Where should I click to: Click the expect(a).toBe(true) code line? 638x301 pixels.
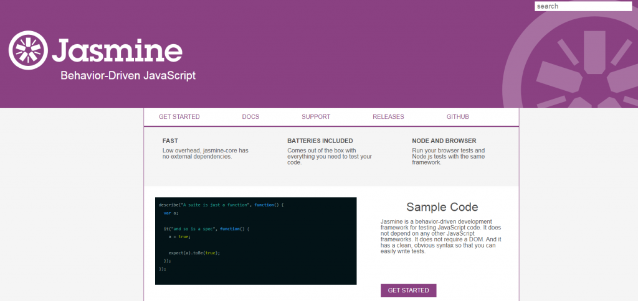(194, 252)
